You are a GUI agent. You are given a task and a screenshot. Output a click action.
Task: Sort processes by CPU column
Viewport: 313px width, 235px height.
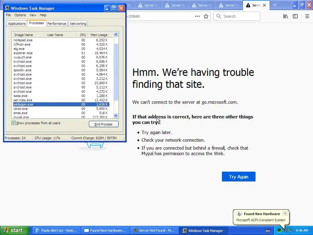pos(83,35)
